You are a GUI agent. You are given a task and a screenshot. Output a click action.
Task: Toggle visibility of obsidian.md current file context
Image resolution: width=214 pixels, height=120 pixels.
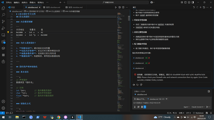[167, 99]
